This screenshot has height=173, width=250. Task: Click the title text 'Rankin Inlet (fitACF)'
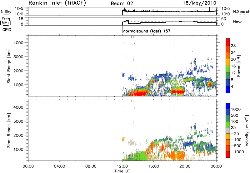tap(57, 3)
